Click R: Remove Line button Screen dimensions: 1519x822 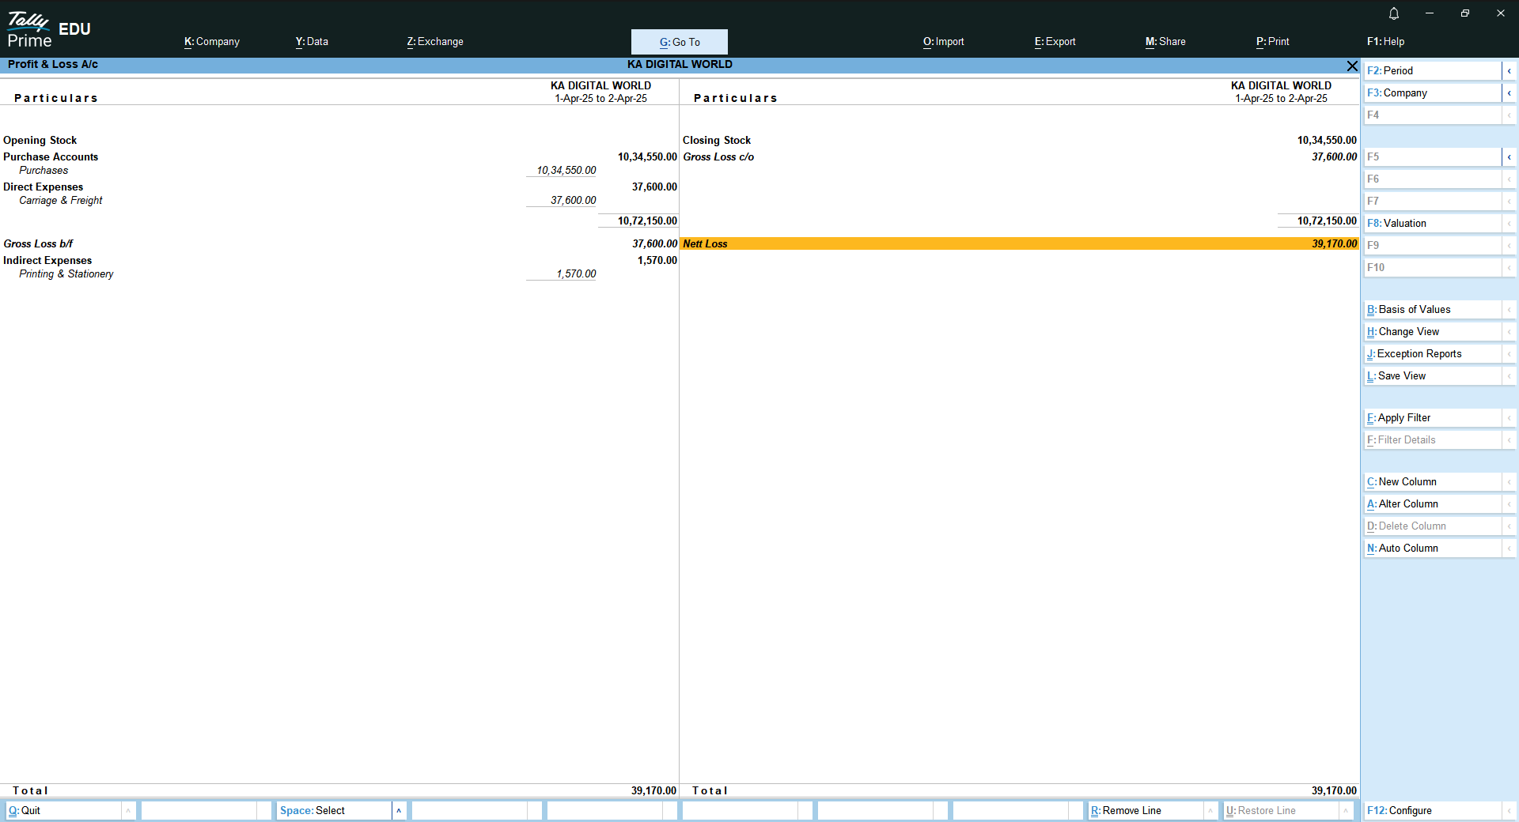pos(1146,811)
